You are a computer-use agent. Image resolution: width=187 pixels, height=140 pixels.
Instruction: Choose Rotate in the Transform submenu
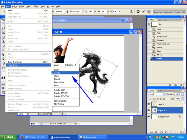point(65,73)
